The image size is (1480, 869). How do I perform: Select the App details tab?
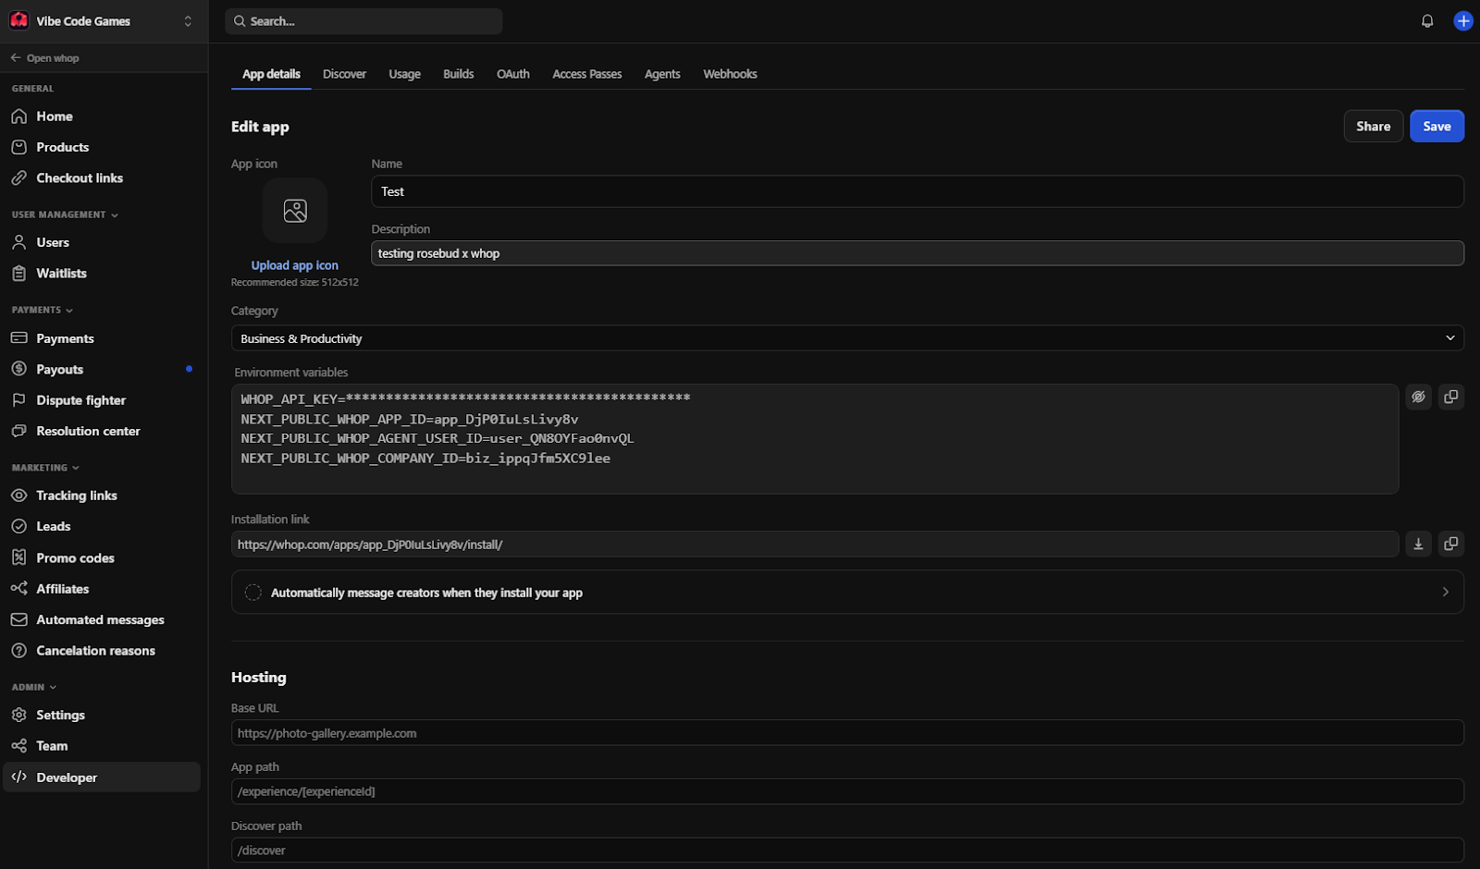pyautogui.click(x=271, y=74)
